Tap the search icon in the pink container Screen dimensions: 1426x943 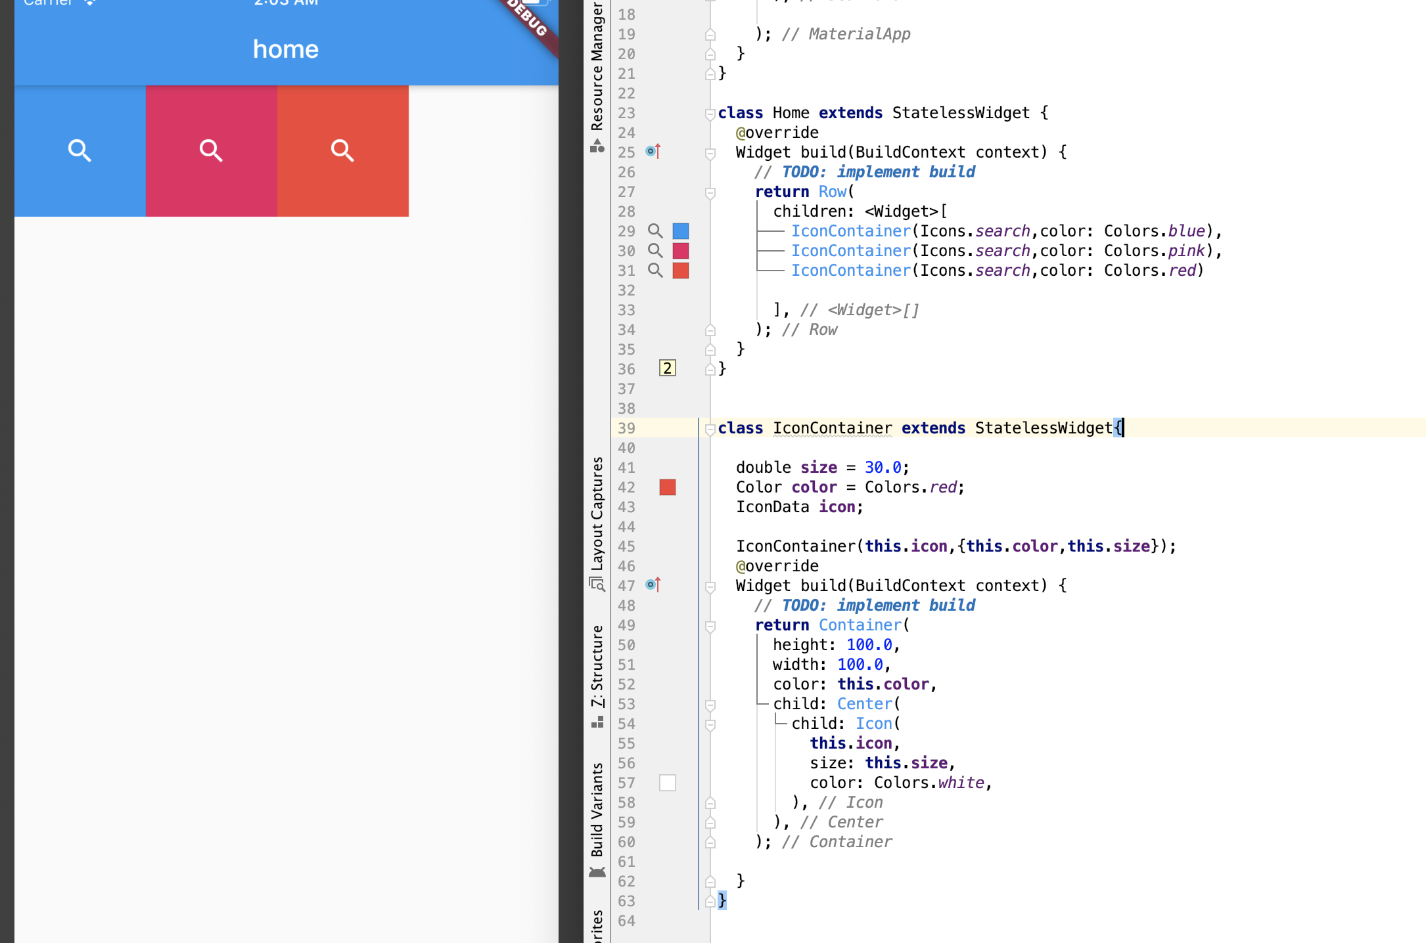tap(211, 150)
